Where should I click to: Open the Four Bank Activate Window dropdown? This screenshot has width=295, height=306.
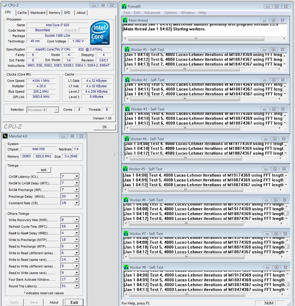click(x=77, y=279)
